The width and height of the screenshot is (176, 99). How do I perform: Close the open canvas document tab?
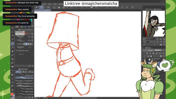(x=50, y=10)
